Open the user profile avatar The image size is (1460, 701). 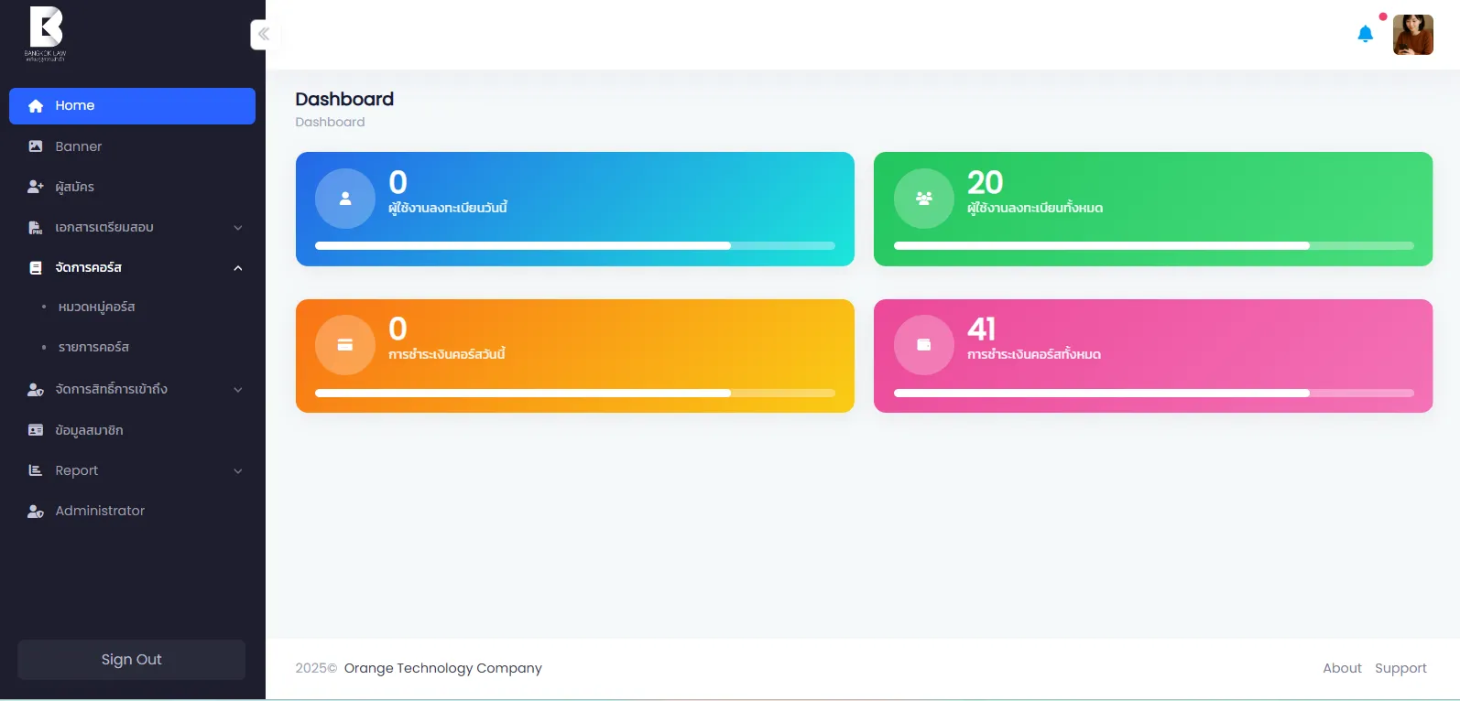1412,35
